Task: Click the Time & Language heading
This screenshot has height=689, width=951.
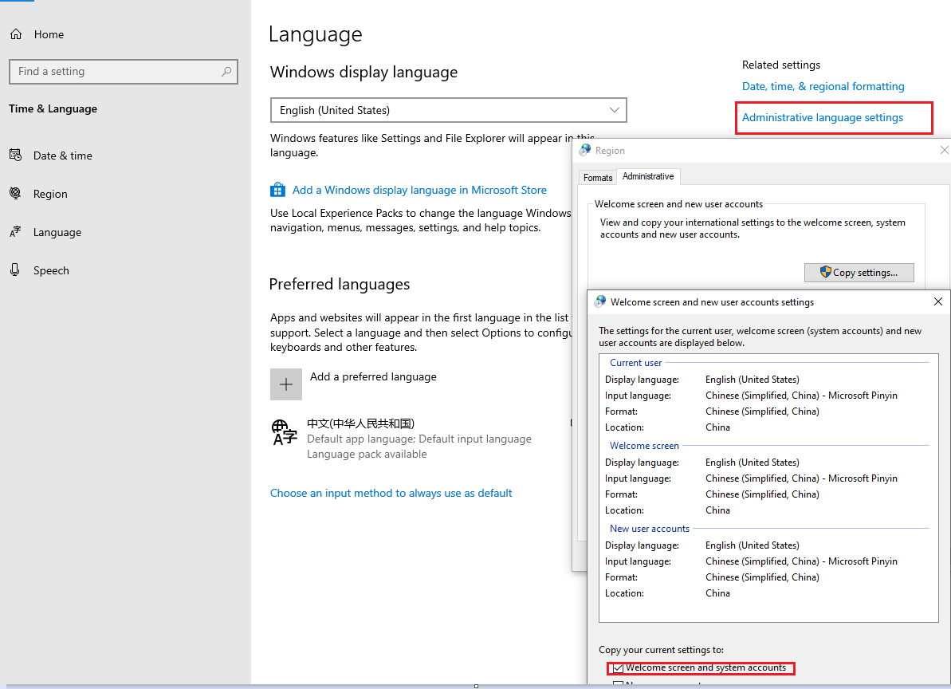Action: coord(53,109)
